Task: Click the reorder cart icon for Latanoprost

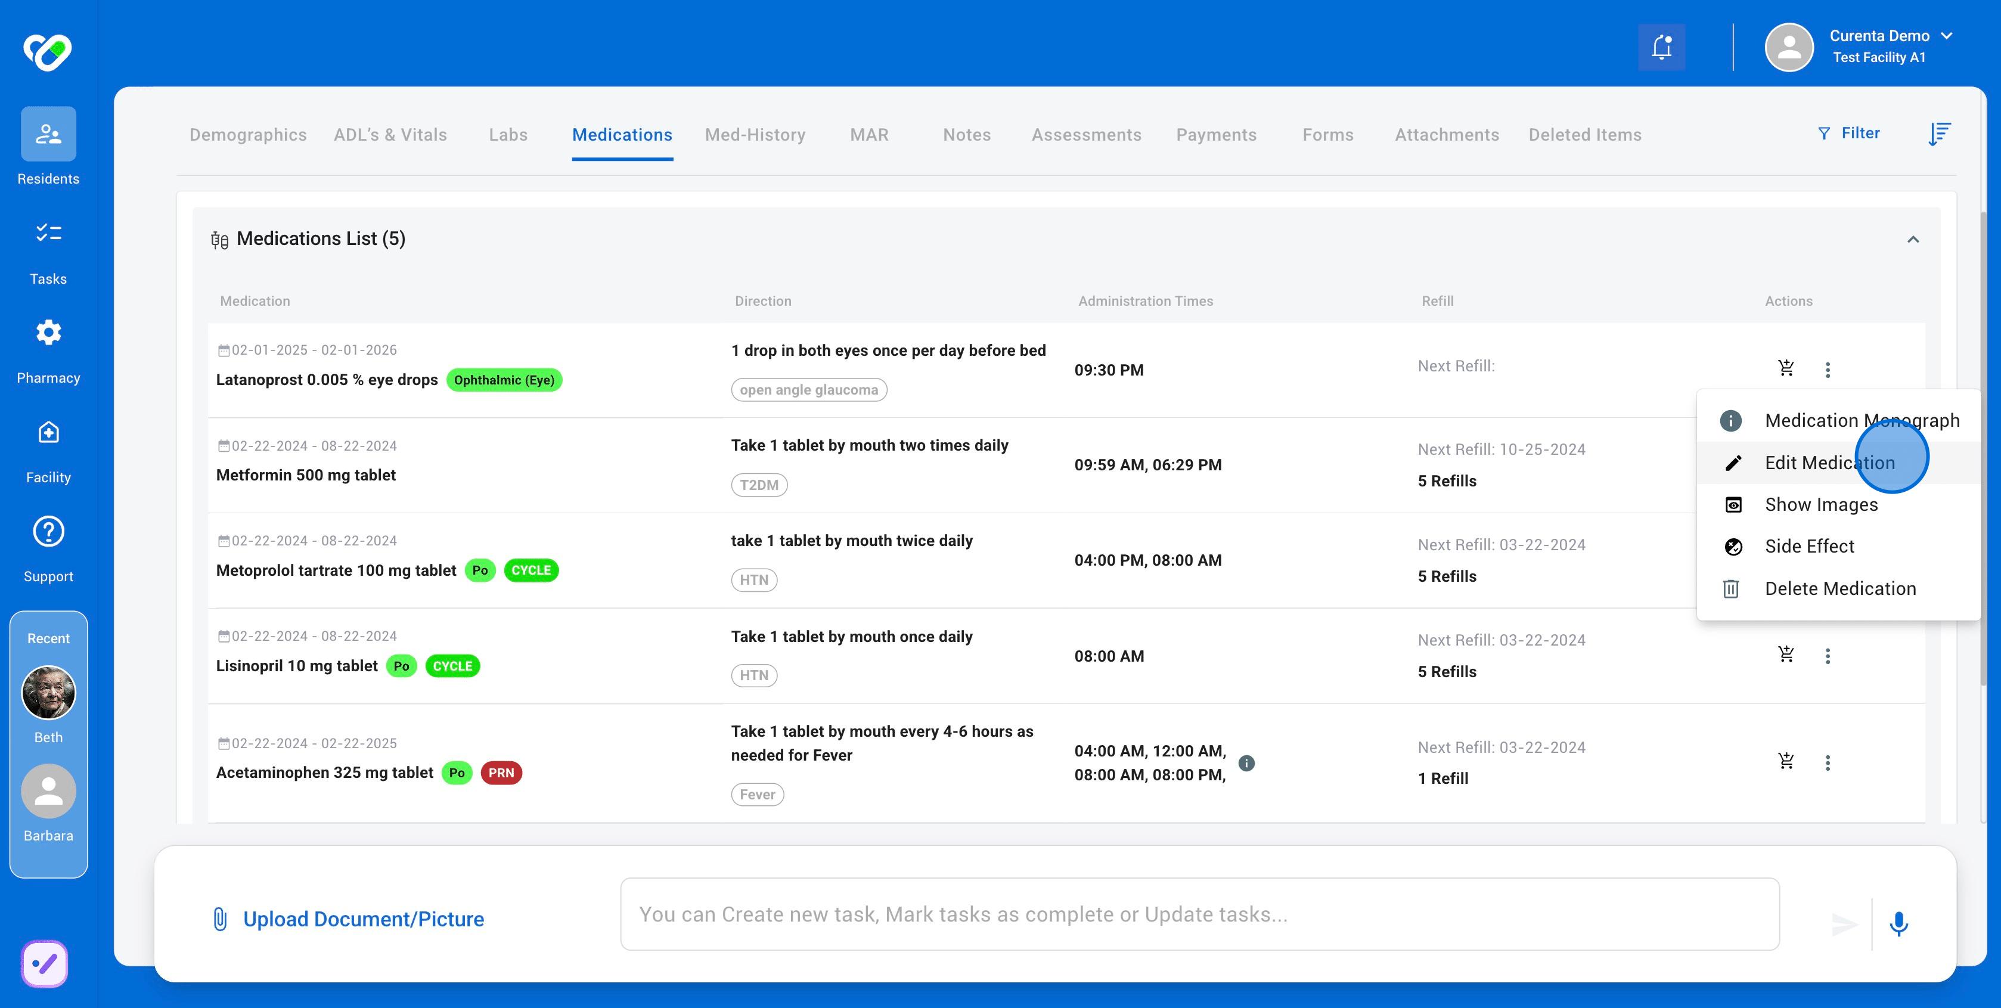Action: [x=1786, y=368]
